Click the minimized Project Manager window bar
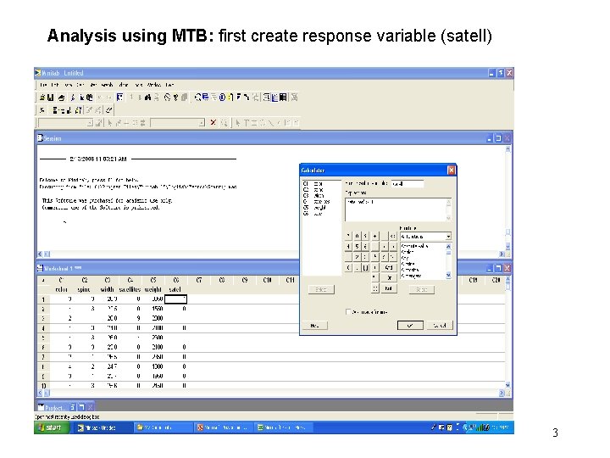 (65, 407)
